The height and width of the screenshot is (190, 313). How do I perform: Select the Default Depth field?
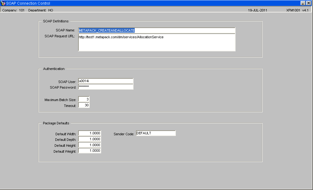pyautogui.click(x=90, y=139)
